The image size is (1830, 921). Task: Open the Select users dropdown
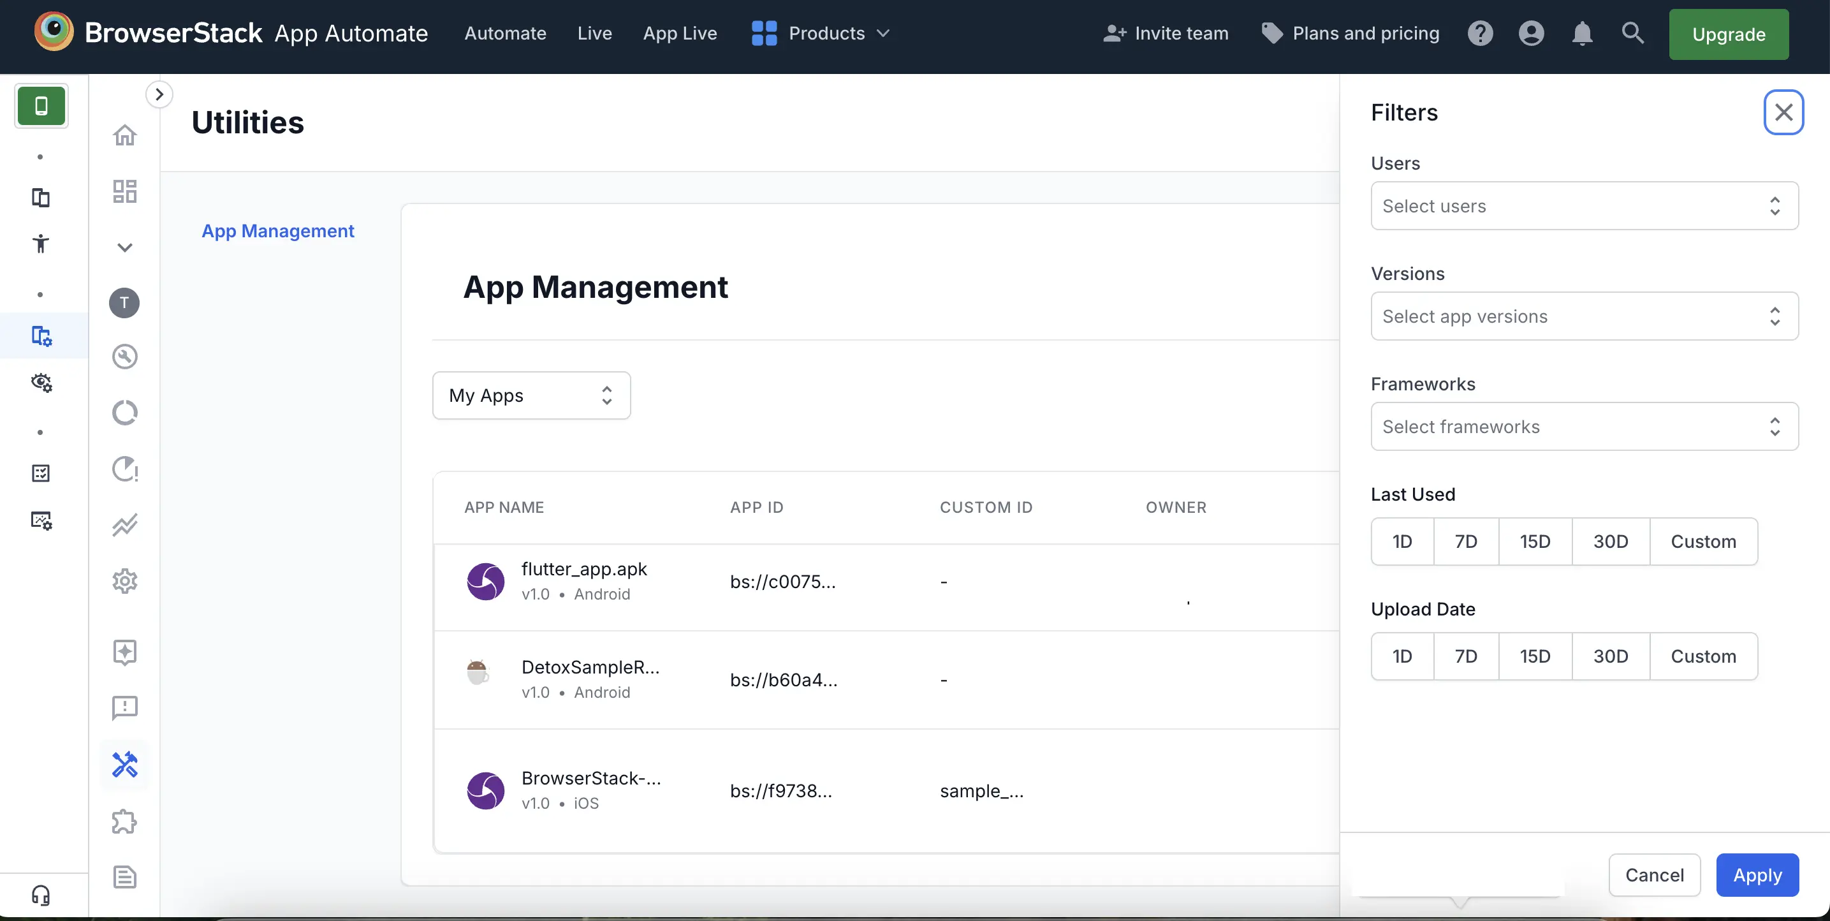click(x=1585, y=205)
